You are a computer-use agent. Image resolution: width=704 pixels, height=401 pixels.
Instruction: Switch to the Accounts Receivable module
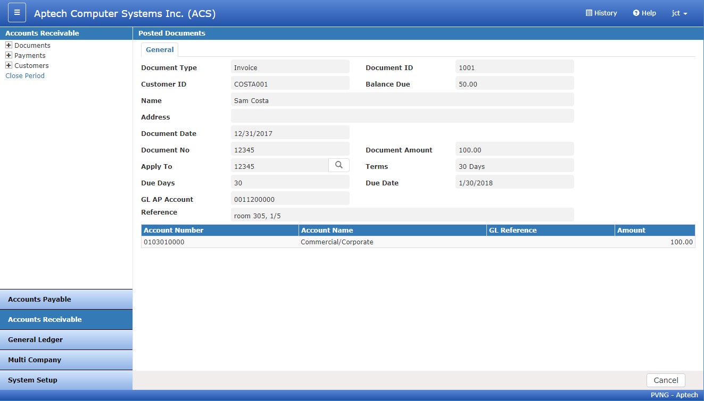[66, 319]
